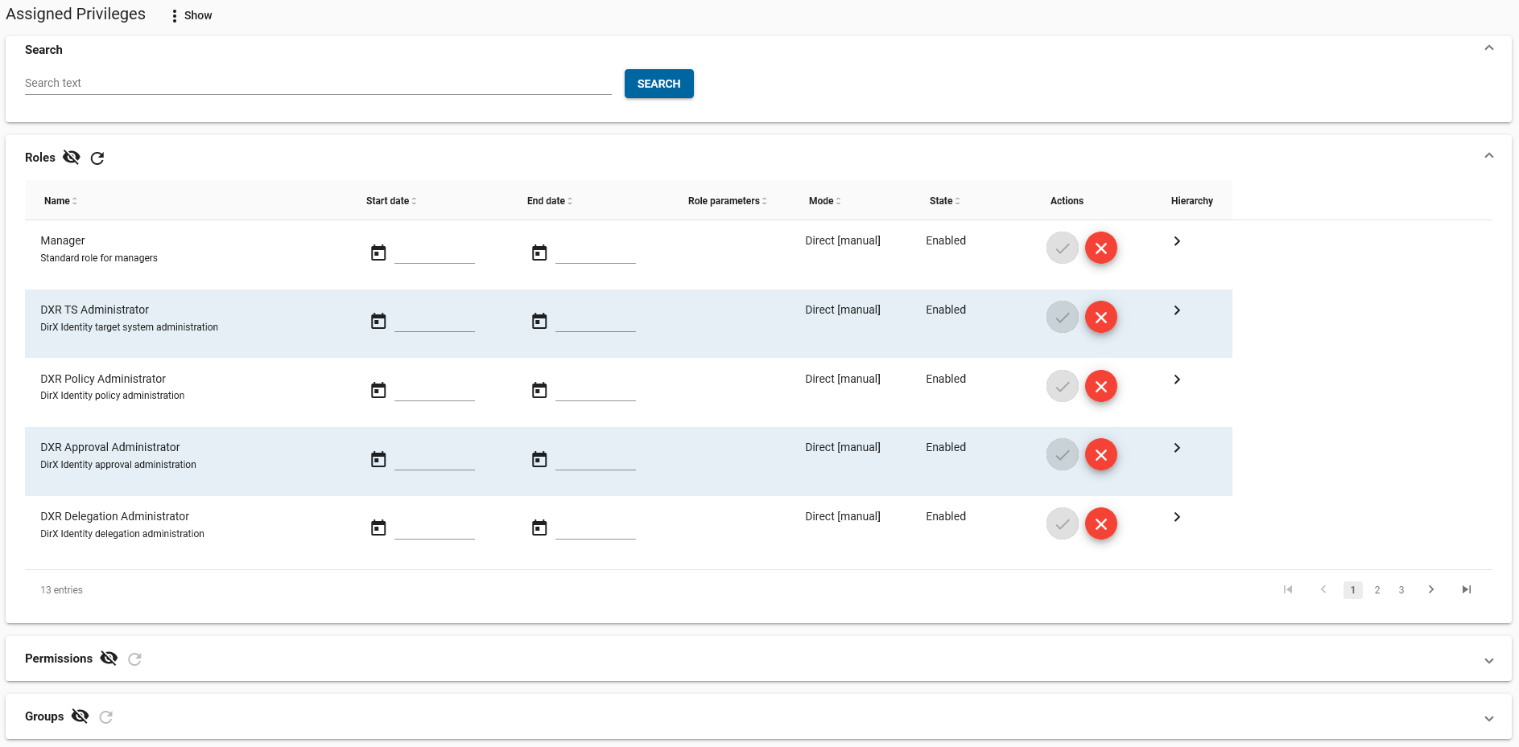This screenshot has height=747, width=1519.
Task: Remove the DXR Policy Administrator role assignment
Action: (x=1100, y=387)
